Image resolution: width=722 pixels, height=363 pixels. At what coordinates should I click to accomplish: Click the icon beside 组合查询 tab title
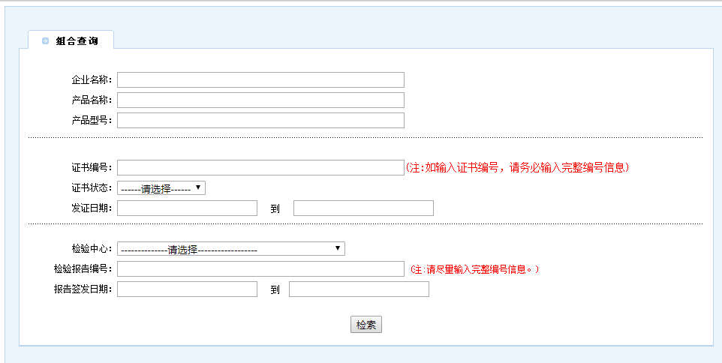coord(46,41)
